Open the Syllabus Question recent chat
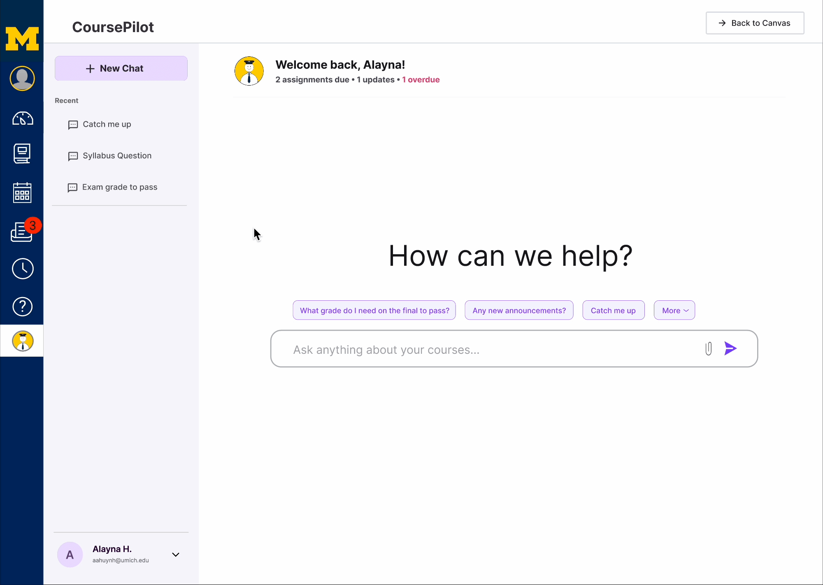This screenshot has width=823, height=585. click(110, 156)
